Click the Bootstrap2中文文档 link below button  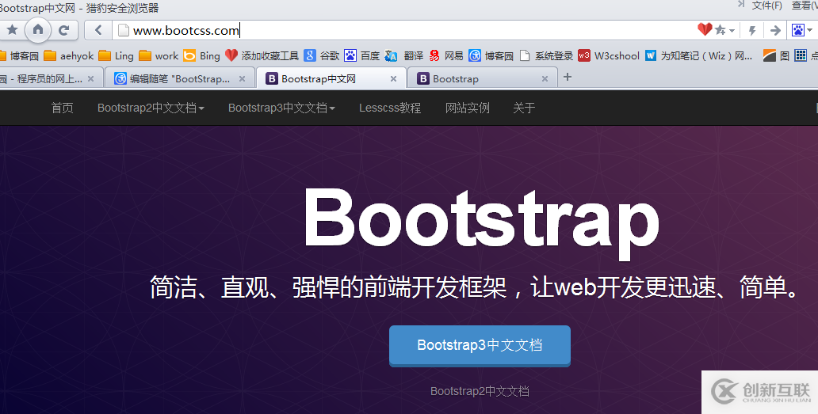click(x=480, y=391)
